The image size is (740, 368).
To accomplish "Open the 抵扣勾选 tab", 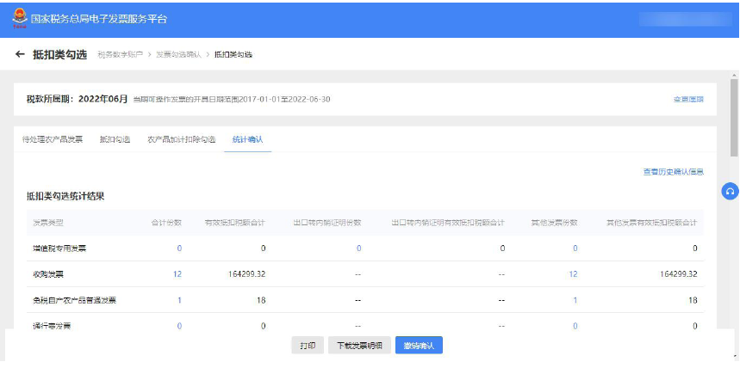I will 115,139.
